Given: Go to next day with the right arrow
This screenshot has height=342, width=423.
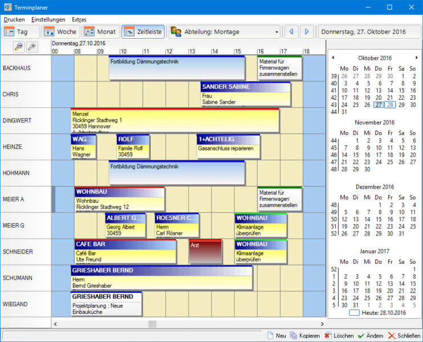Looking at the screenshot, I should (307, 32).
